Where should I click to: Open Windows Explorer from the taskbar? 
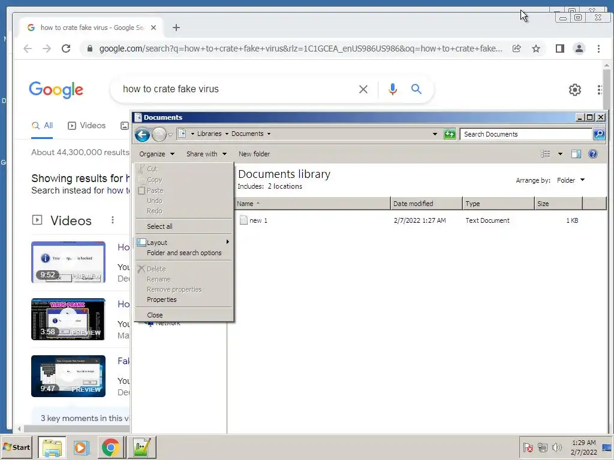tap(52, 447)
